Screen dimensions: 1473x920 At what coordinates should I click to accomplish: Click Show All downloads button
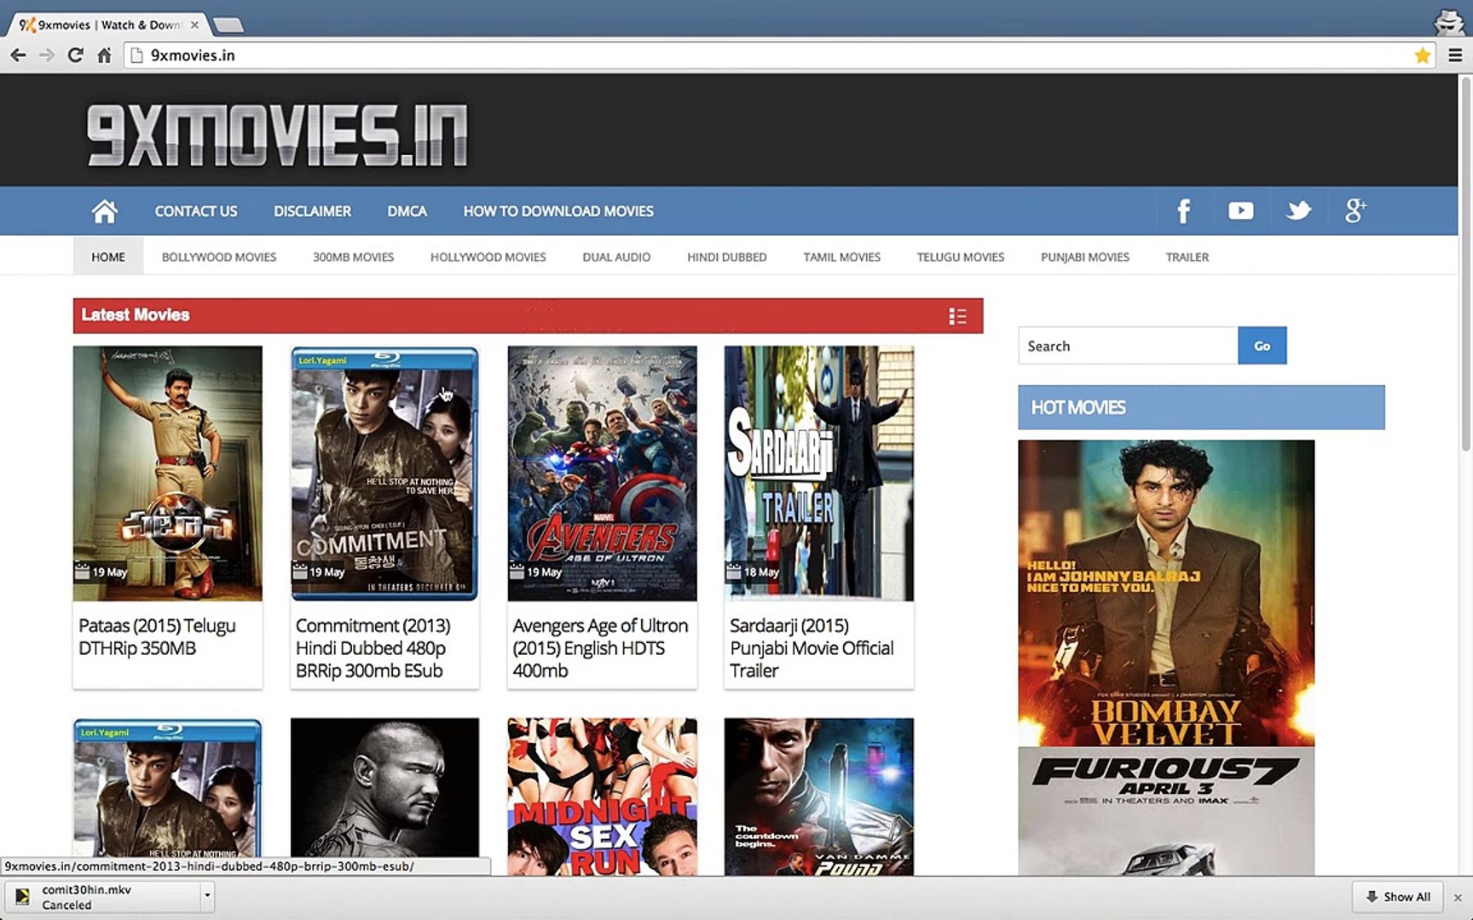pyautogui.click(x=1398, y=897)
